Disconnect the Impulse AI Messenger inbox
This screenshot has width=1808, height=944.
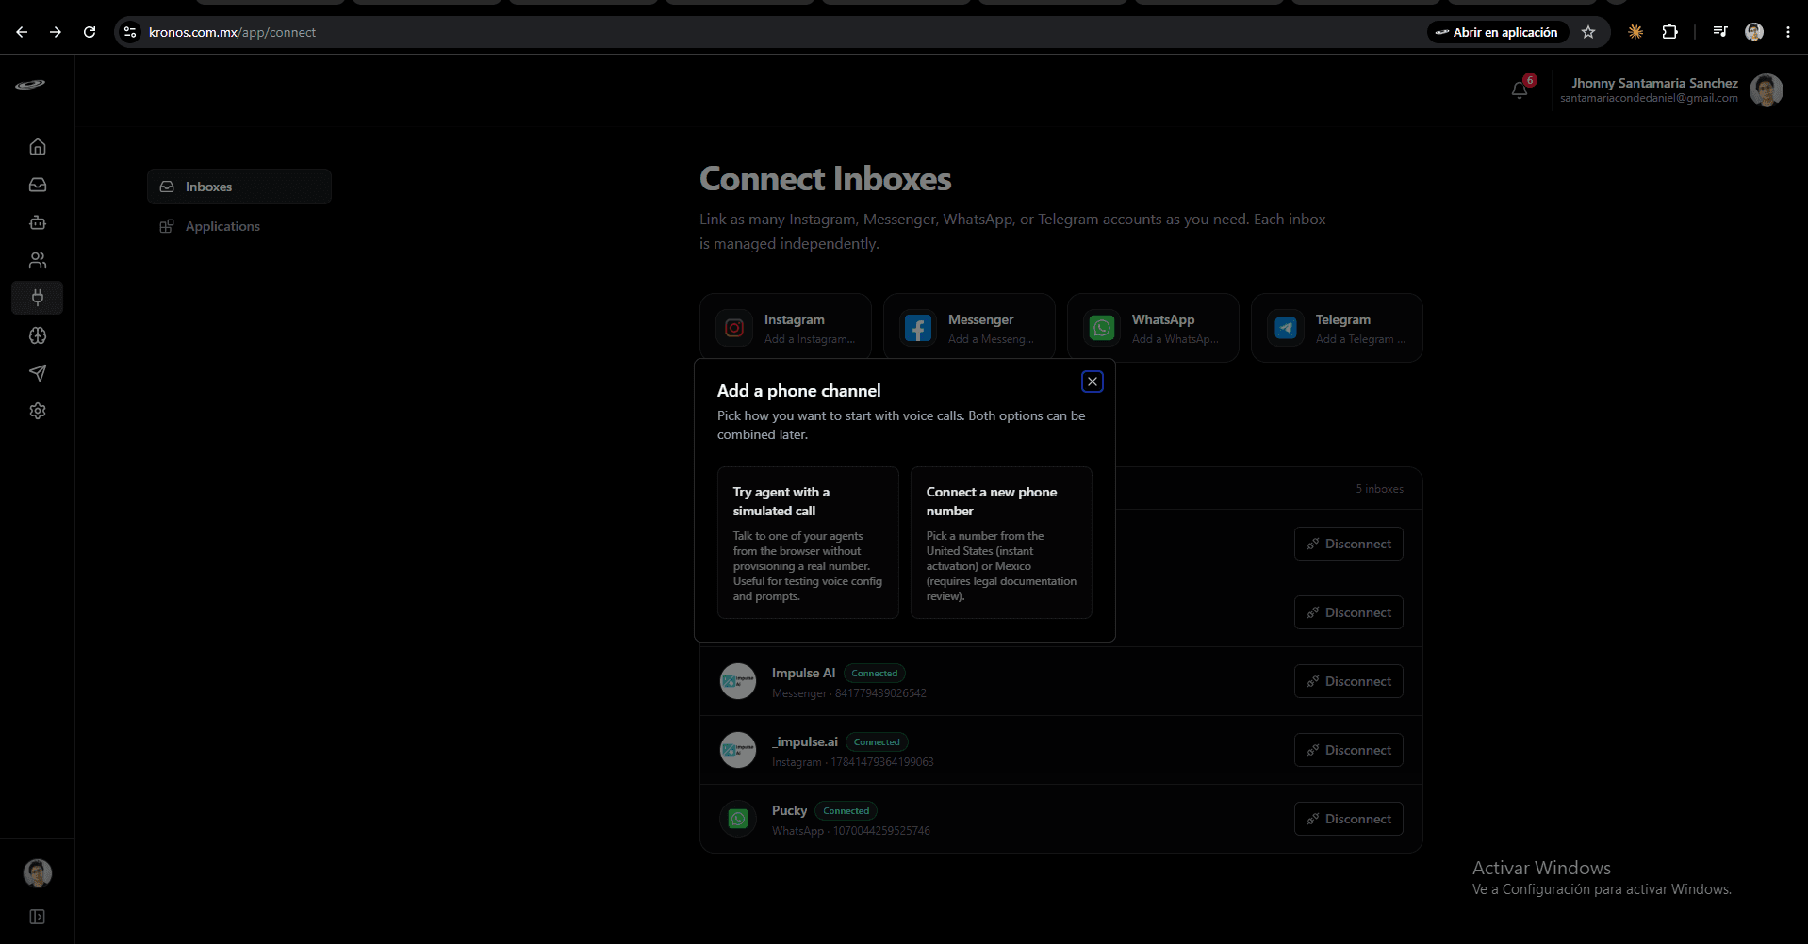(1348, 681)
